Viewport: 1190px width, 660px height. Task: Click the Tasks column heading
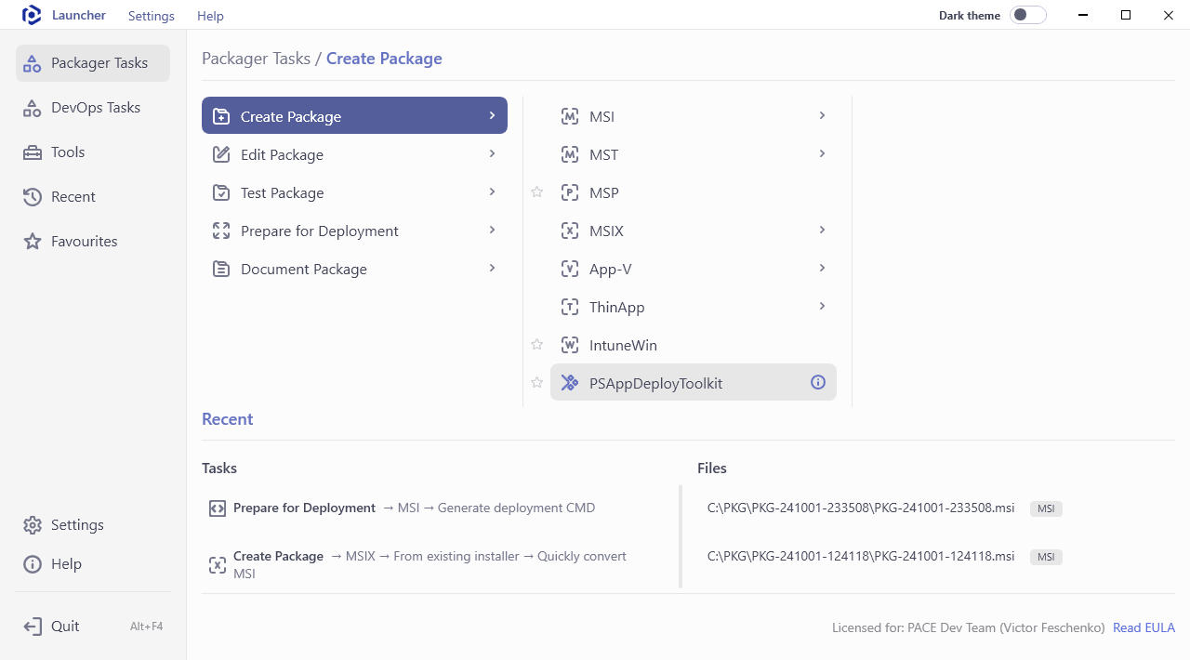(x=219, y=469)
